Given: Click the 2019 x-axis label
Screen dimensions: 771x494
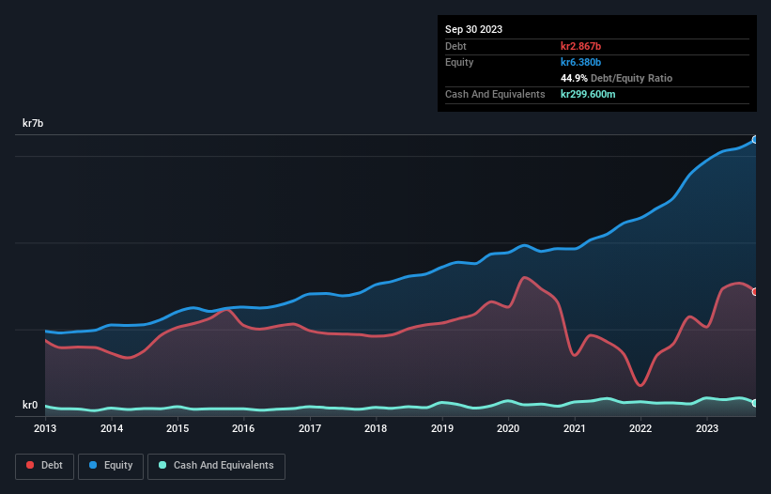Looking at the screenshot, I should coord(442,428).
